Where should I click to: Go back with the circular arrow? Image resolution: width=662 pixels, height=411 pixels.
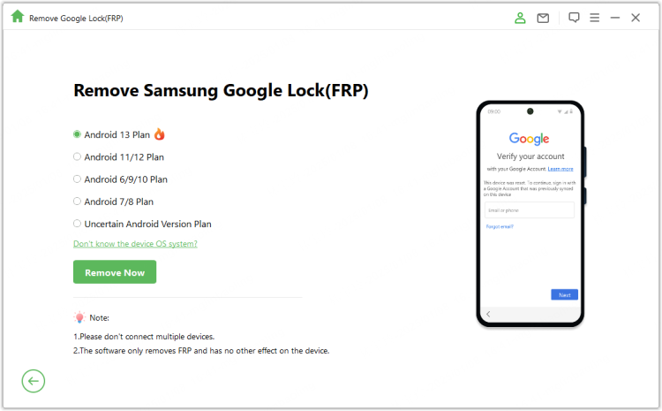tap(34, 381)
